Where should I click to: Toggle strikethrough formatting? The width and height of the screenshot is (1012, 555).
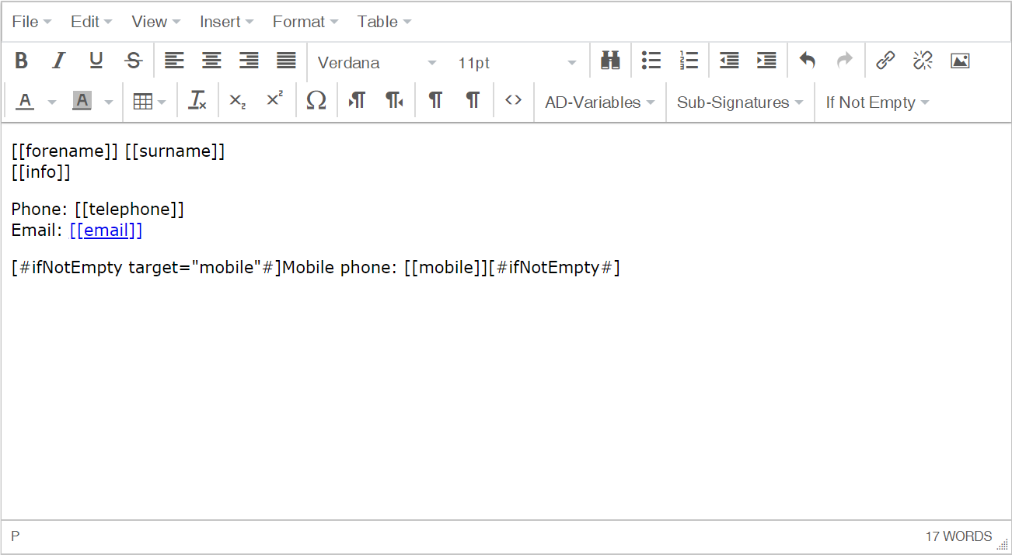(134, 61)
